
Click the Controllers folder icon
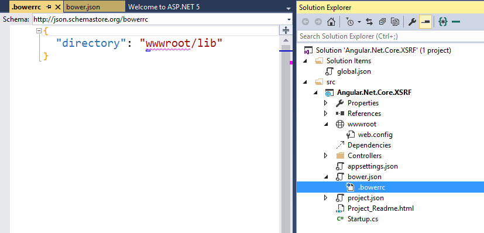(x=340, y=156)
